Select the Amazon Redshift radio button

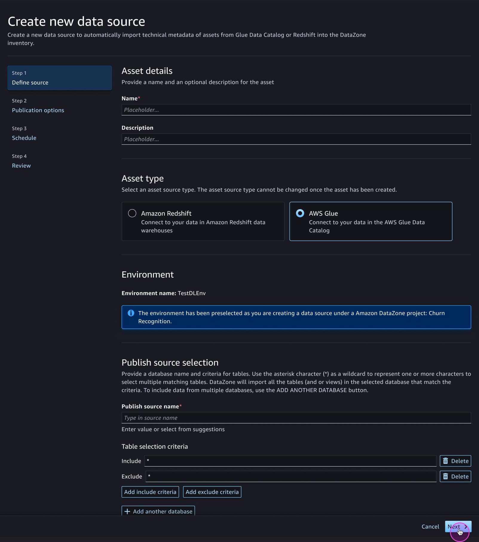pyautogui.click(x=132, y=213)
